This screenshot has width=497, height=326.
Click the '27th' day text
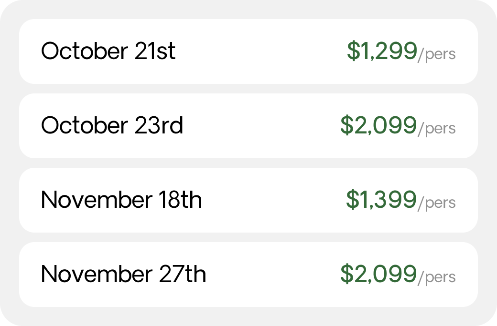(182, 274)
